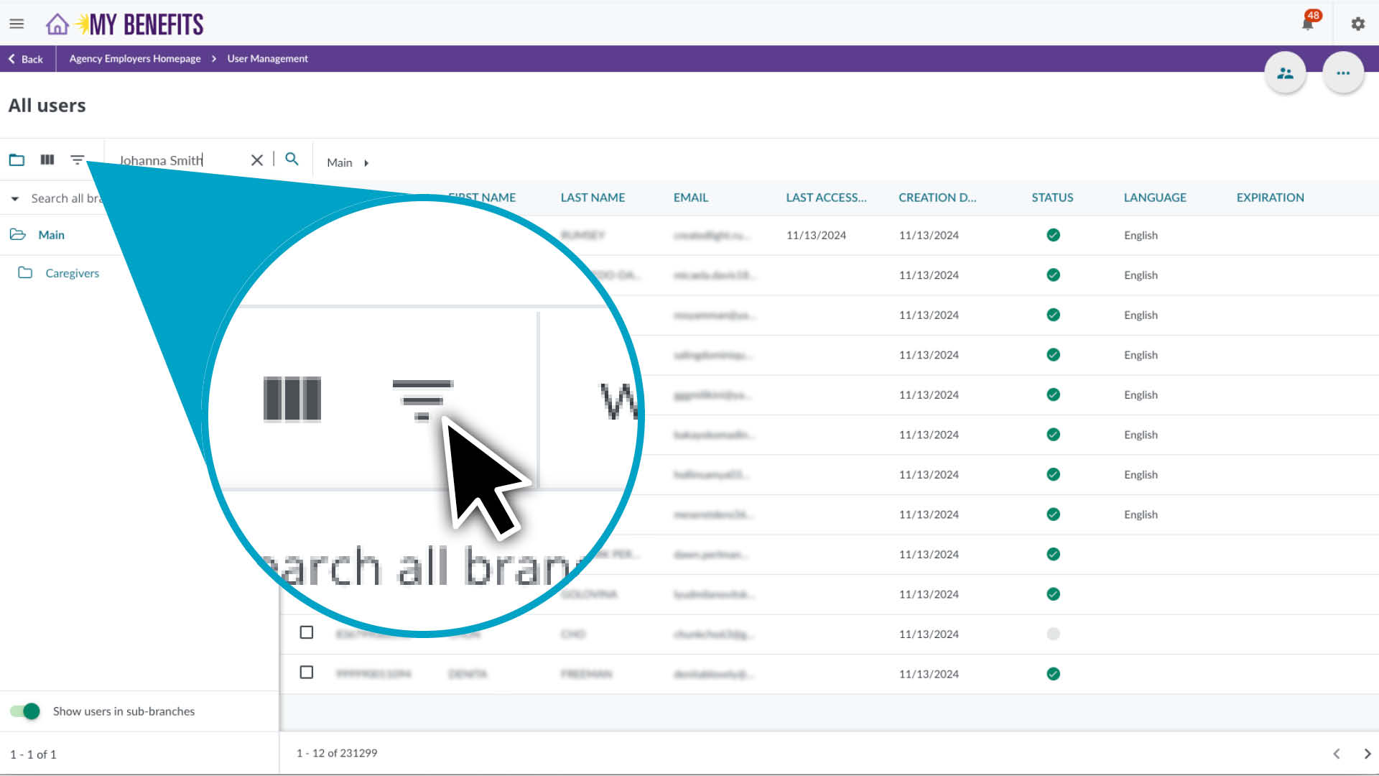
Task: Open the folder browse icon near search
Action: click(x=17, y=160)
